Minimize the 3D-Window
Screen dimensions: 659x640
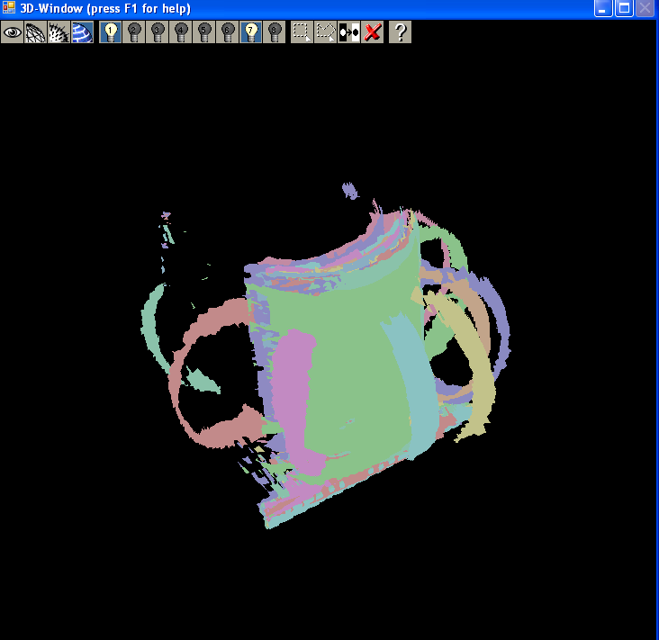tap(603, 8)
